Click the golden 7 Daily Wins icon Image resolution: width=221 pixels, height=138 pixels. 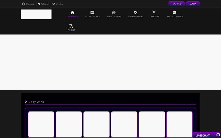(26, 102)
